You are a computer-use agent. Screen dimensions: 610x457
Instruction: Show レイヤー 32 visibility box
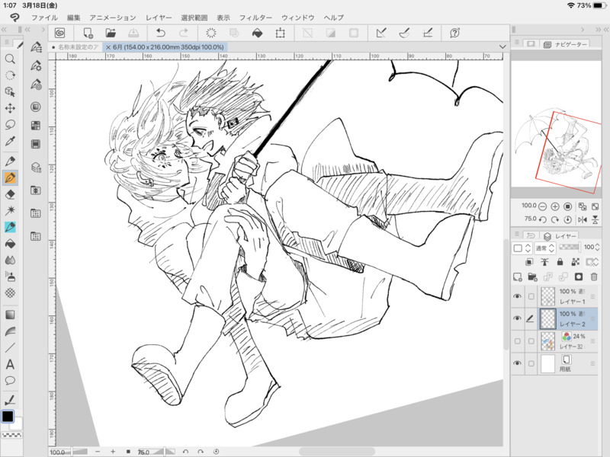[517, 341]
